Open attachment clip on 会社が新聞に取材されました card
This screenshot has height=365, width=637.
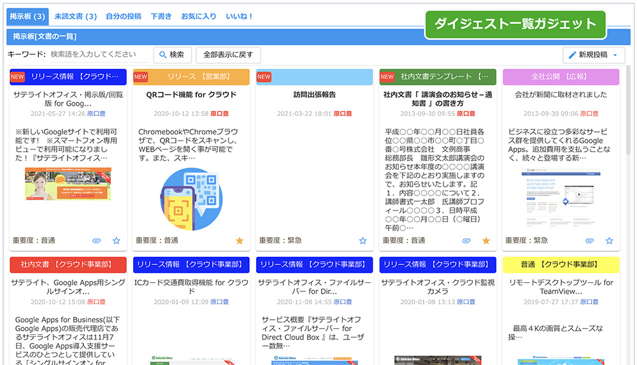589,241
